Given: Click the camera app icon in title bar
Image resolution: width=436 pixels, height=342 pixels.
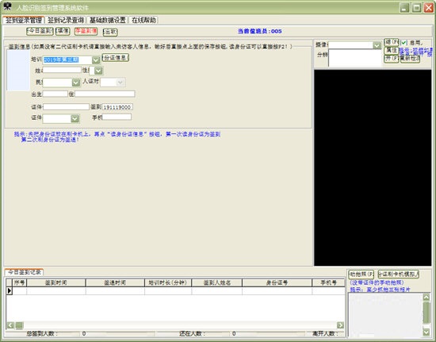Looking at the screenshot, I should pos(7,6).
